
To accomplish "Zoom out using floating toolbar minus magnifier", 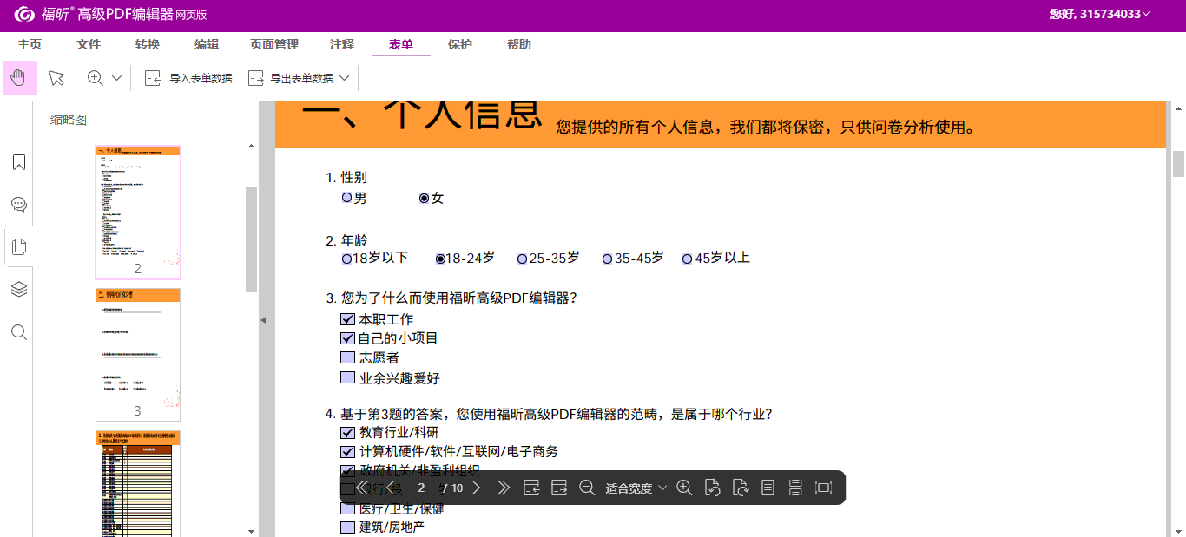I will pos(587,488).
